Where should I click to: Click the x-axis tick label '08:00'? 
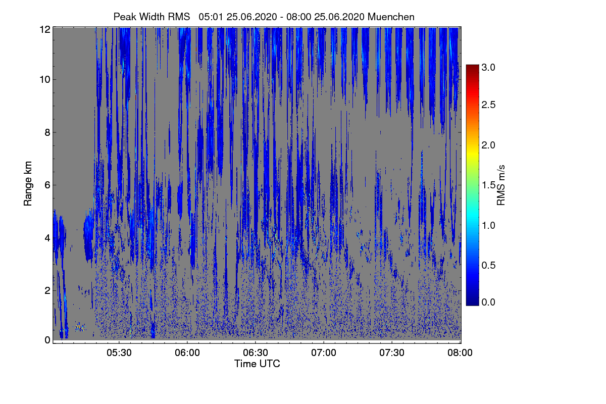[x=461, y=353]
